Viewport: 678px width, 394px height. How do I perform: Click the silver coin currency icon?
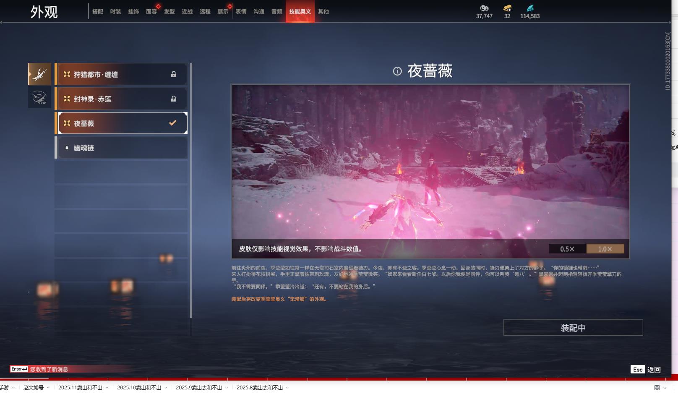coord(484,8)
